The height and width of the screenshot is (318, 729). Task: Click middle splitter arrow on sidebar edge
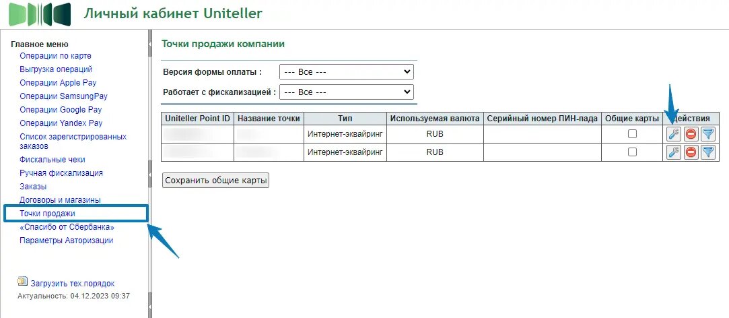tap(149, 174)
